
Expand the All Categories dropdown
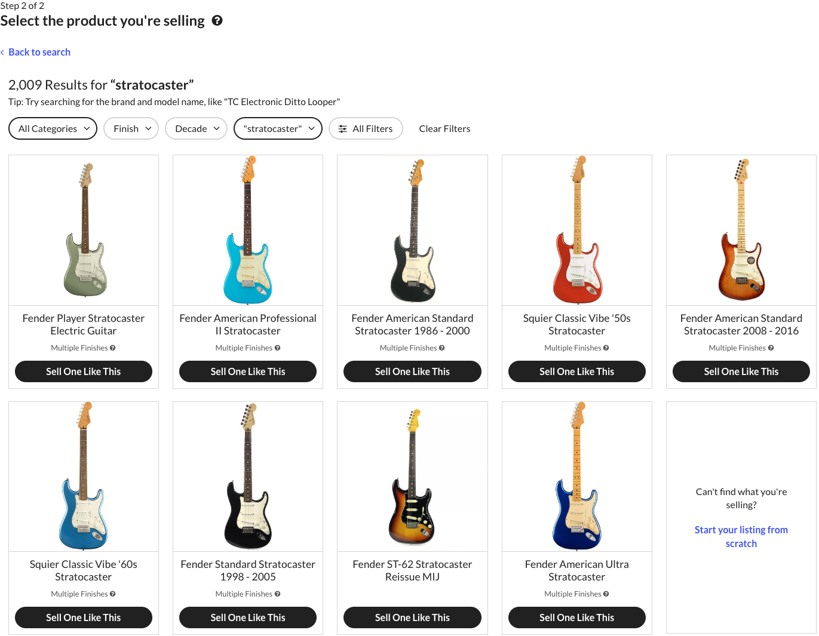(53, 128)
